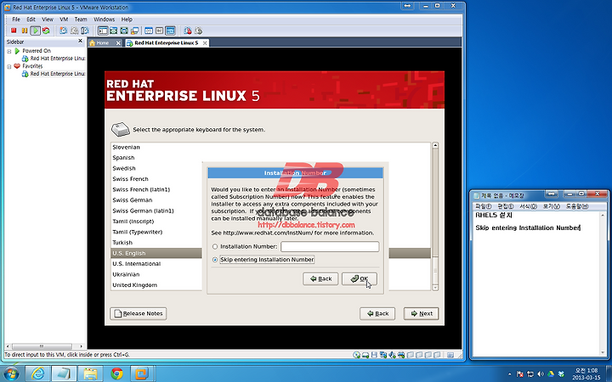Select Turkish keyboard layout
The image size is (612, 382).
click(122, 243)
